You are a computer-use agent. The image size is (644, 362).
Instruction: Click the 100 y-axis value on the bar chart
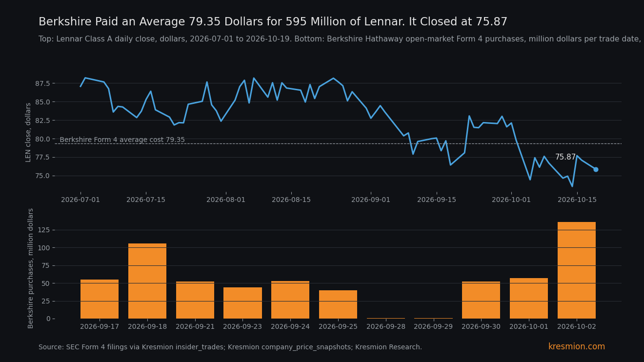coord(44,248)
